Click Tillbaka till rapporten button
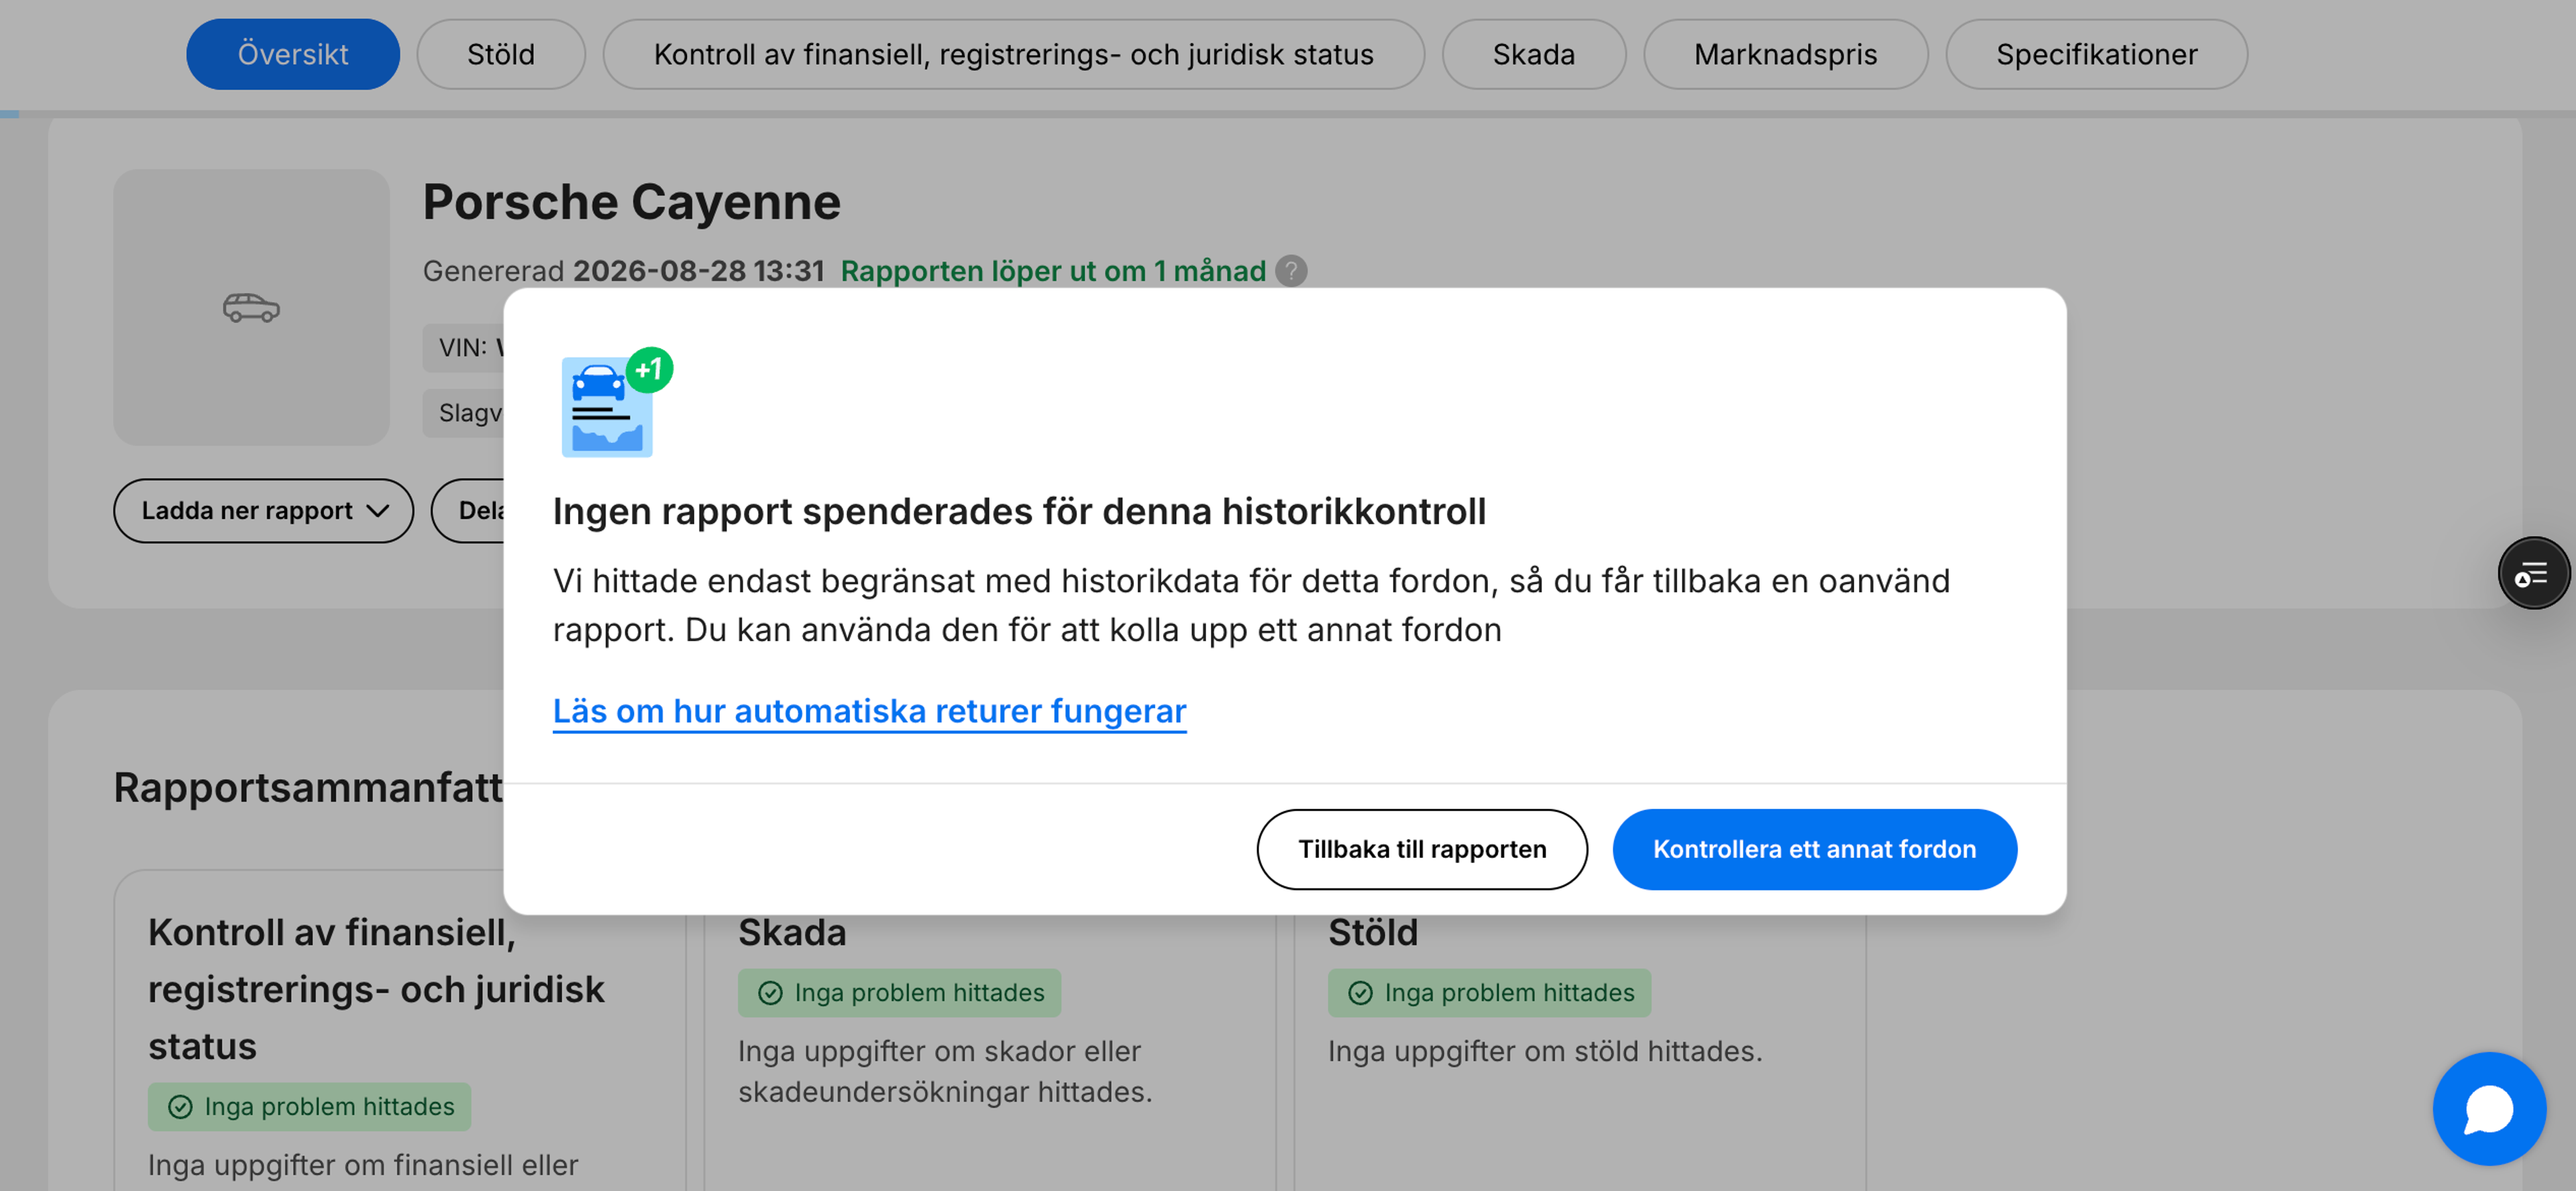The image size is (2576, 1191). pos(1421,849)
